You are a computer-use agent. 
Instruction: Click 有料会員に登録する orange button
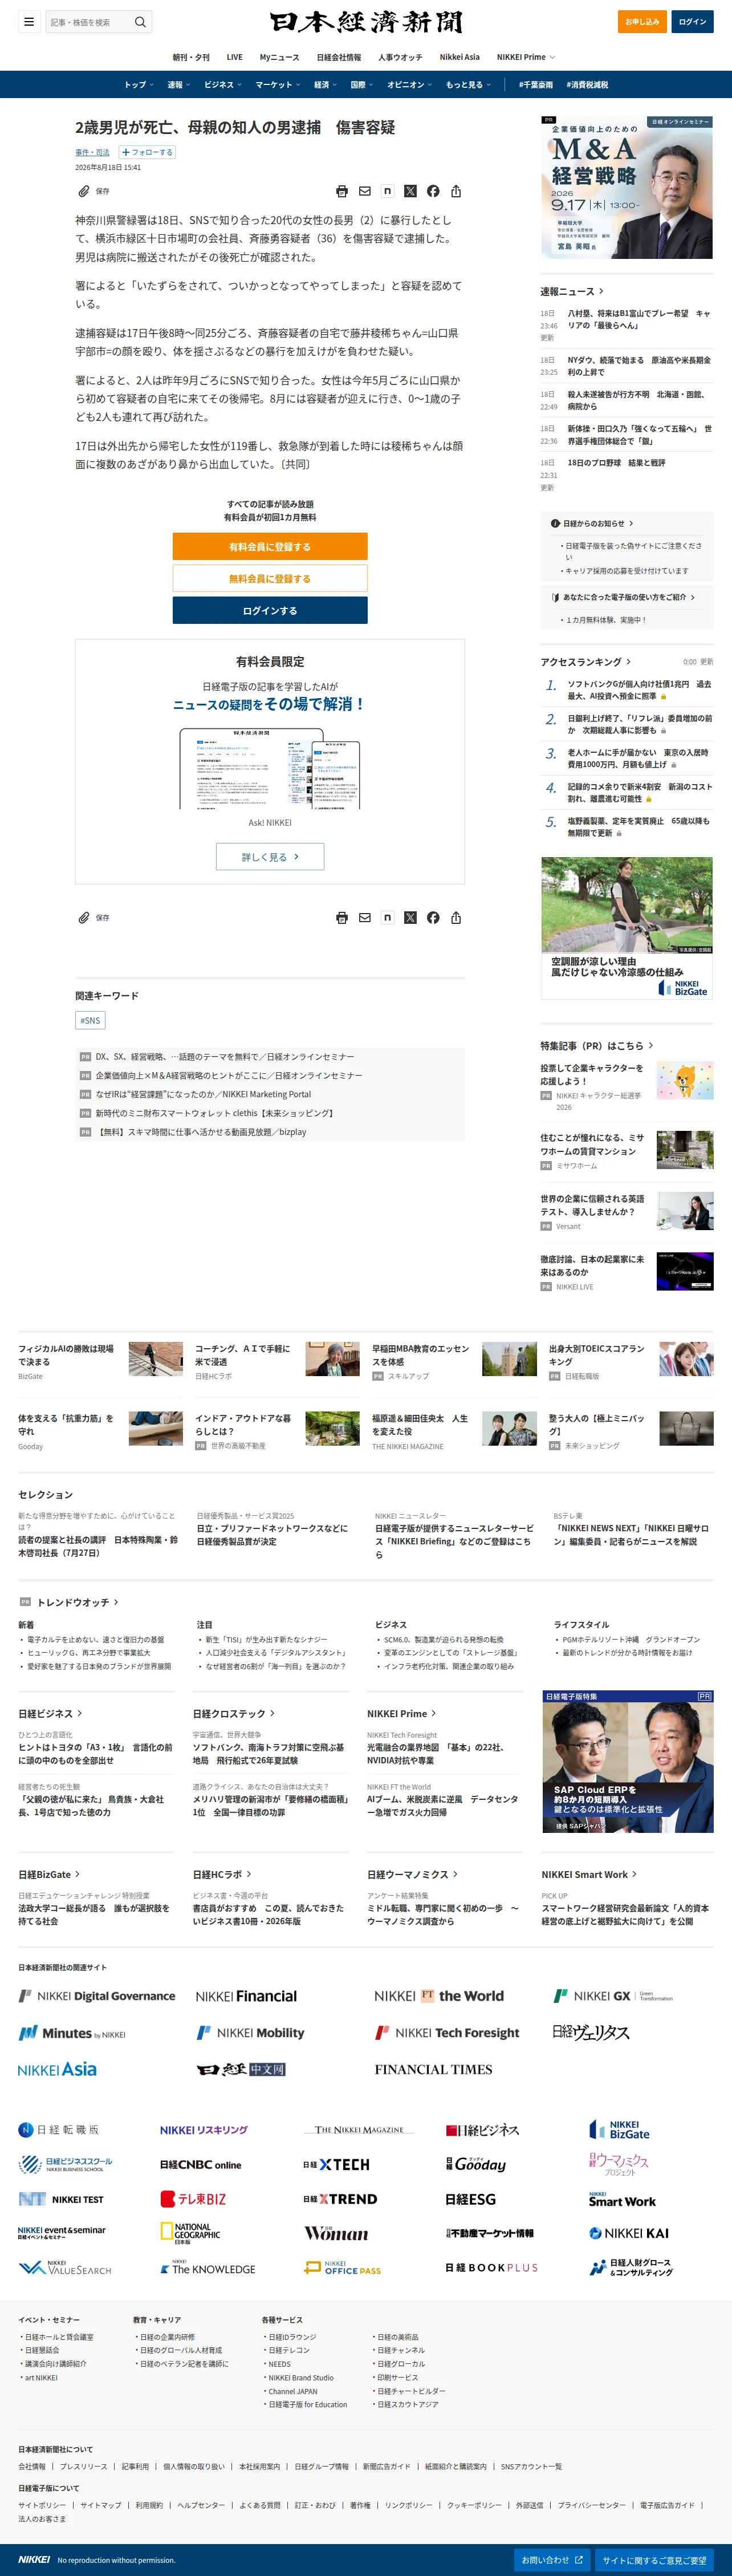click(270, 546)
